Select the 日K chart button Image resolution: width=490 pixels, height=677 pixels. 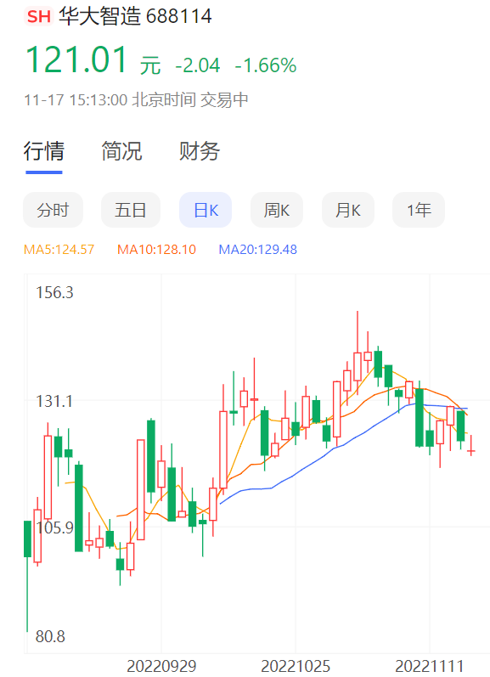206,210
